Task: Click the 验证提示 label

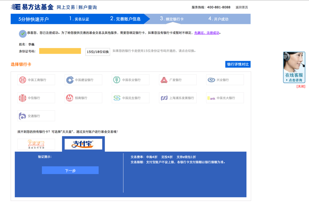Action: pyautogui.click(x=45, y=157)
